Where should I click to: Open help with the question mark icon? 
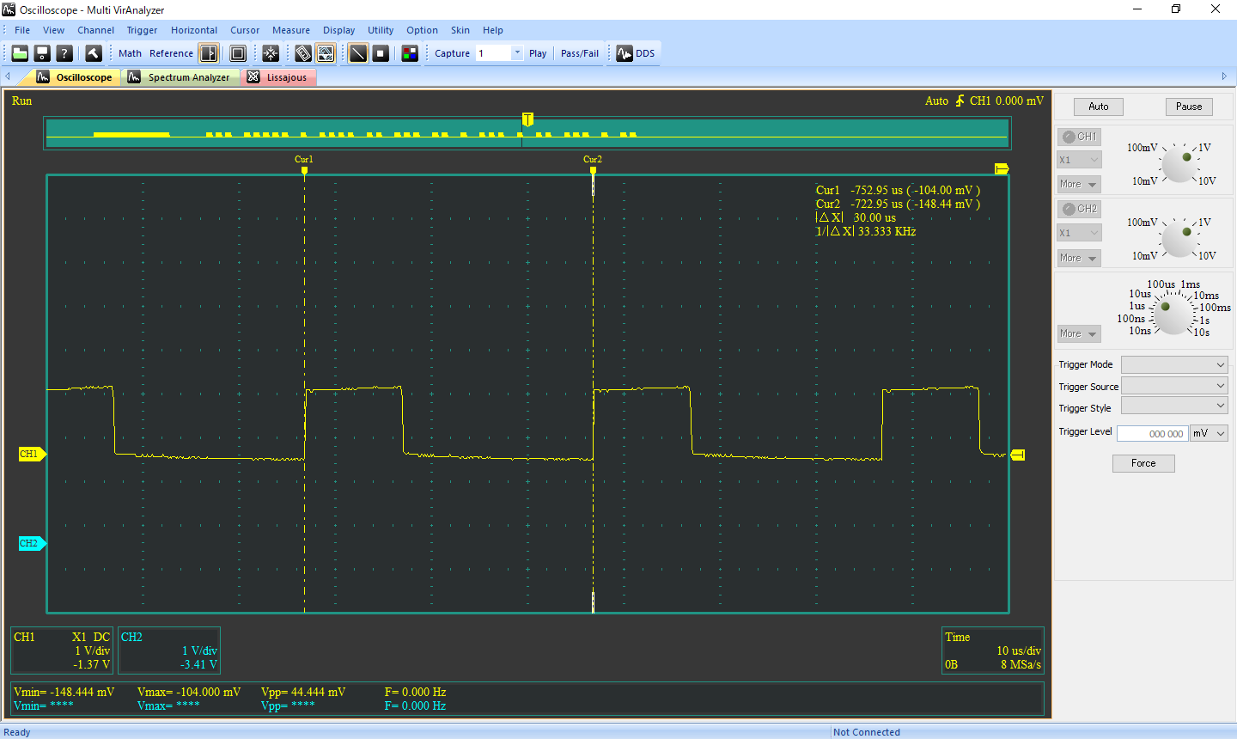click(64, 53)
